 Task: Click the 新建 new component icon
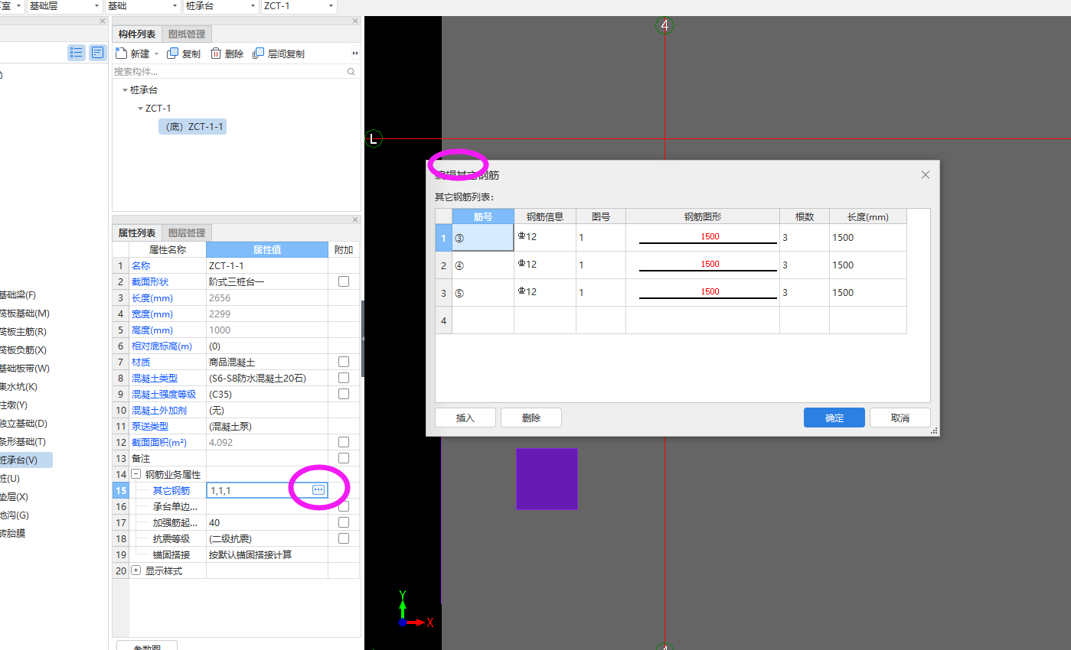point(121,54)
